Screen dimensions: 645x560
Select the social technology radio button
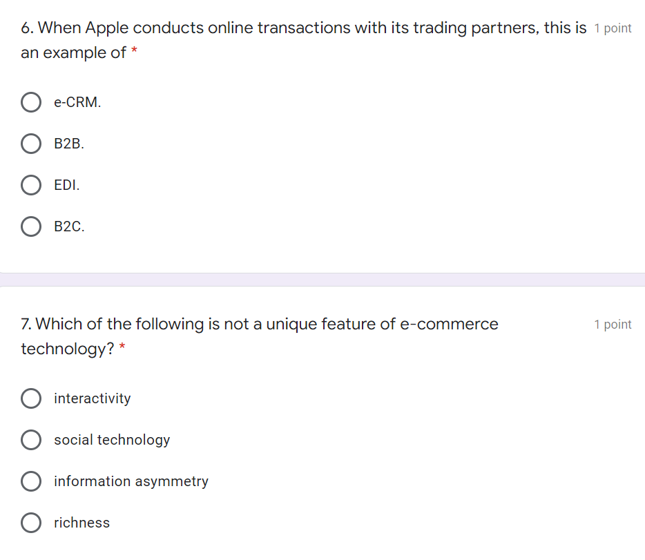[x=31, y=440]
